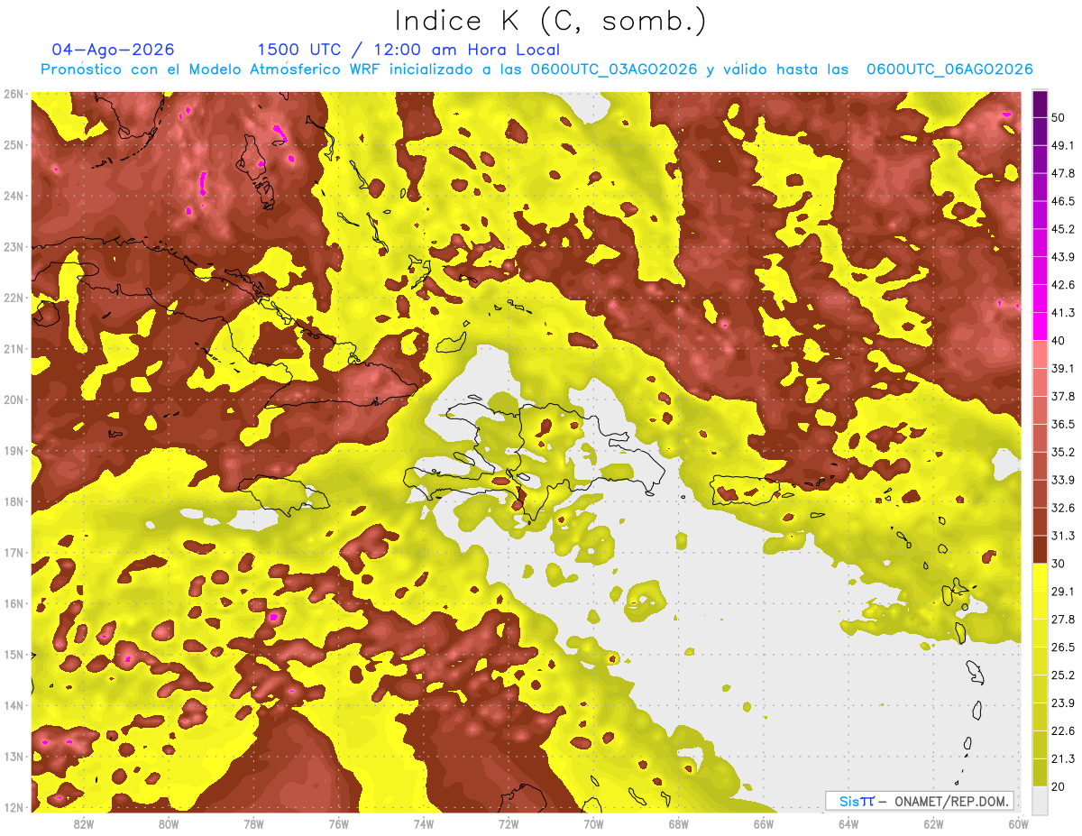The width and height of the screenshot is (1082, 836).
Task: Click the '68W' longitude label
Action: pos(678,824)
